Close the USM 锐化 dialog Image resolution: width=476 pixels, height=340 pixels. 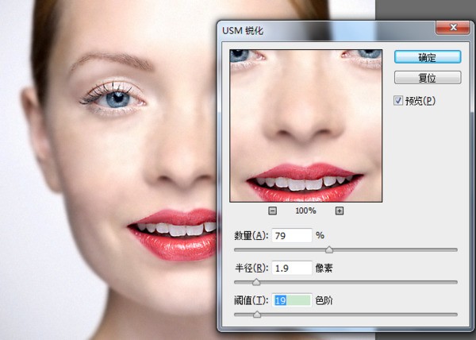click(x=453, y=28)
